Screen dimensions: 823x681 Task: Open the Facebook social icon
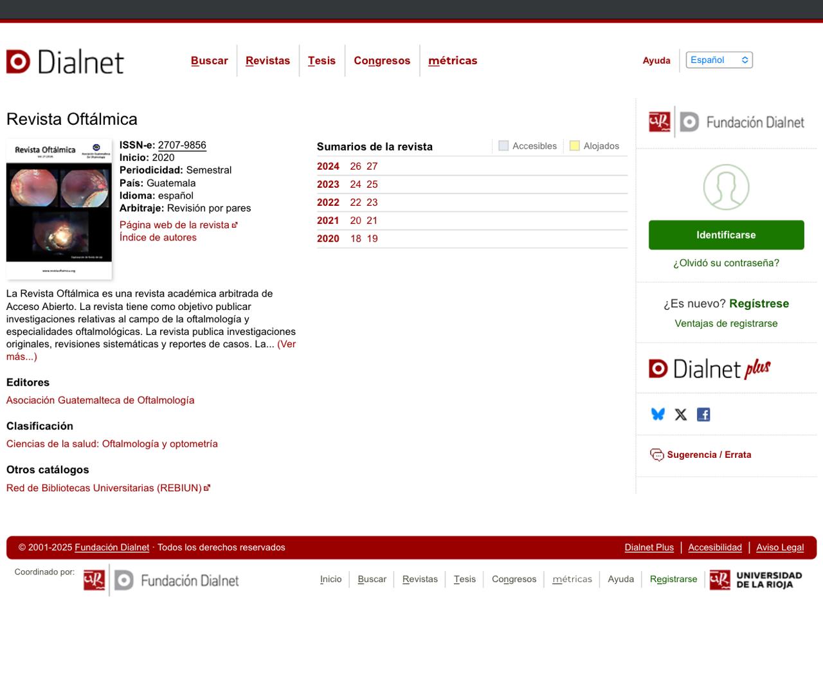703,415
